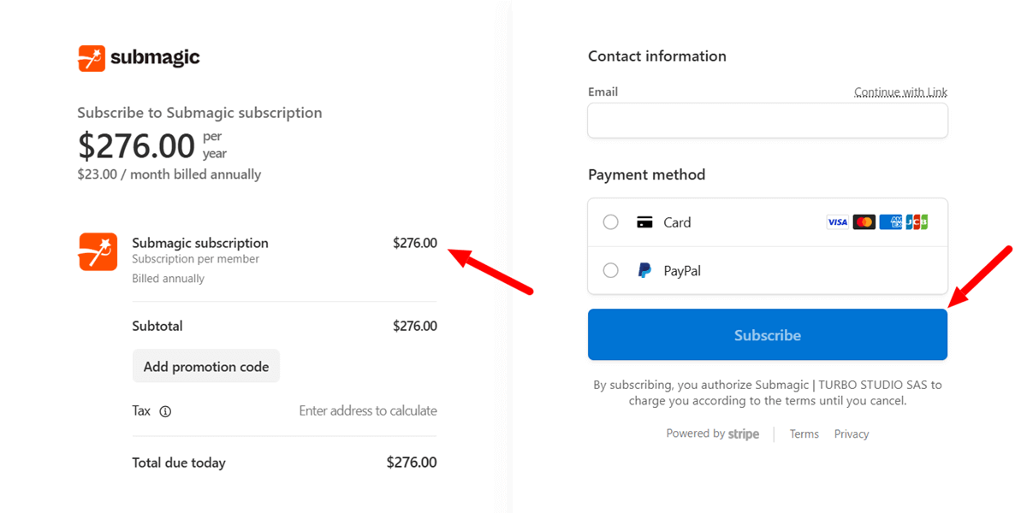Click the Card payment method row label
The image size is (1027, 513).
(676, 222)
